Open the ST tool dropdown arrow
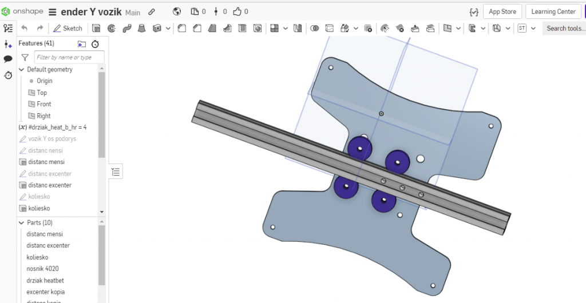The width and height of the screenshot is (586, 303). 533,28
